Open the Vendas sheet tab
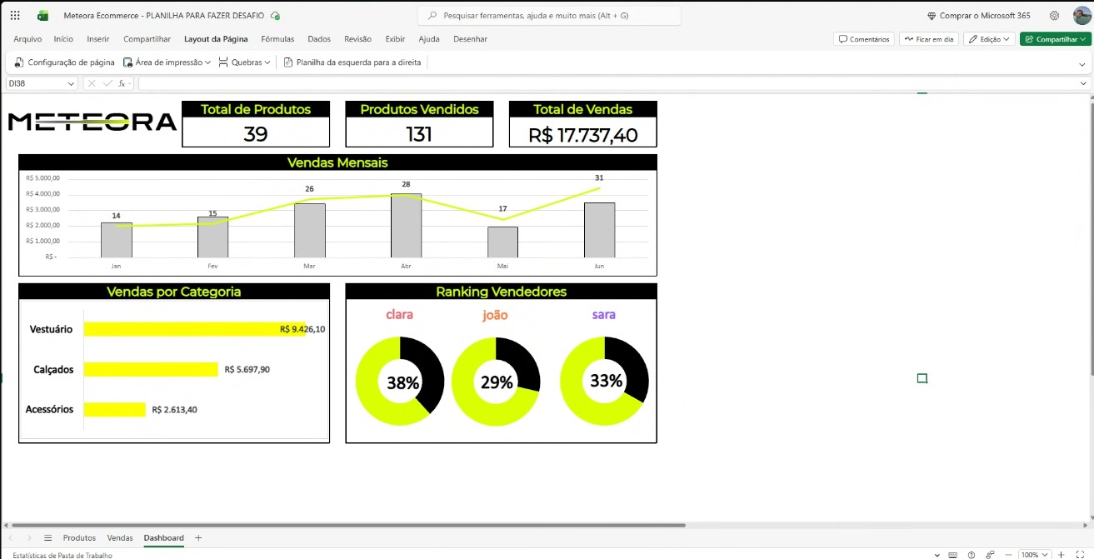The height and width of the screenshot is (559, 1094). [x=120, y=538]
